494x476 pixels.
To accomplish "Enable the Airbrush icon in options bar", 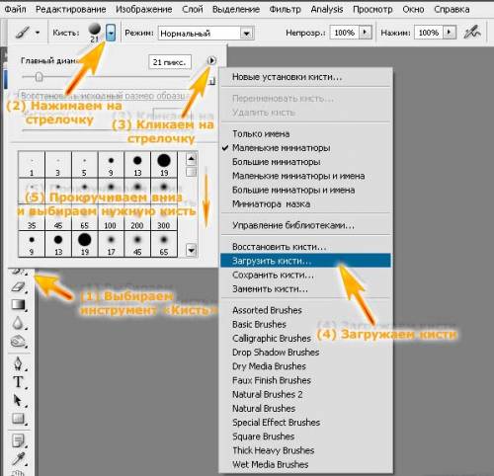I will click(471, 33).
